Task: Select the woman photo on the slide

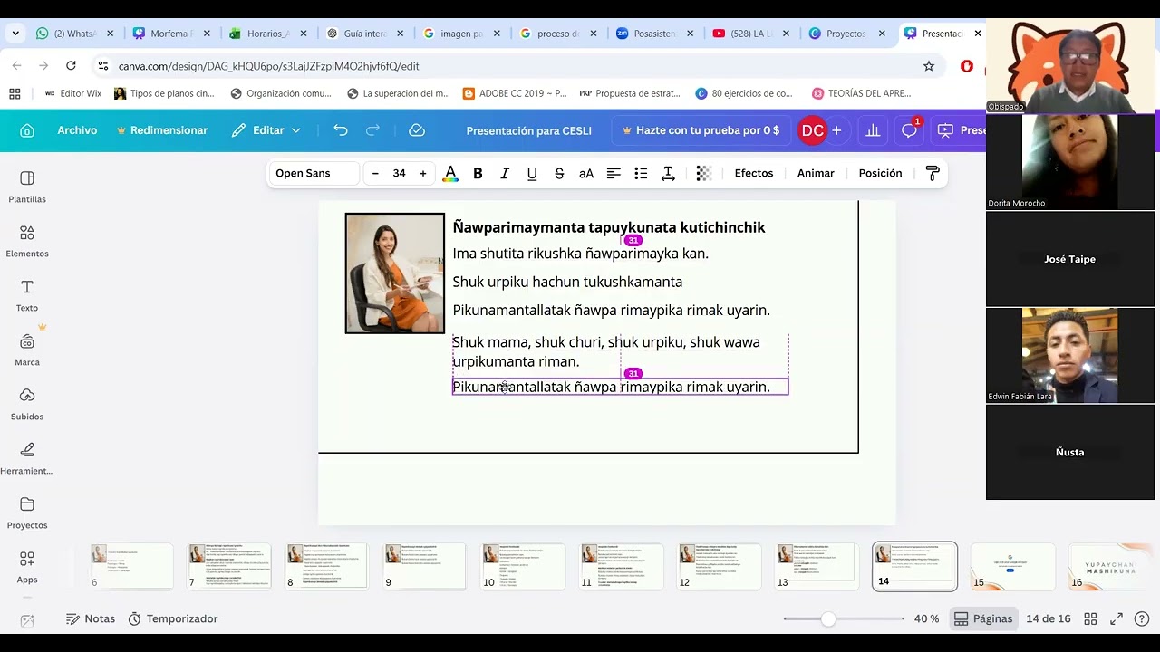Action: 395,273
